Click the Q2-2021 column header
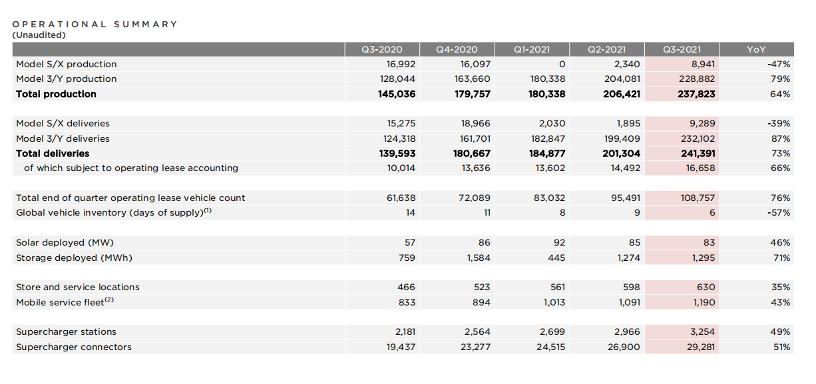Image resolution: width=816 pixels, height=384 pixels. click(x=606, y=49)
